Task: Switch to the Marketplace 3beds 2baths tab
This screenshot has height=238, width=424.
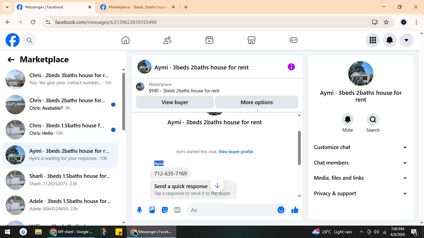Action: (x=138, y=7)
